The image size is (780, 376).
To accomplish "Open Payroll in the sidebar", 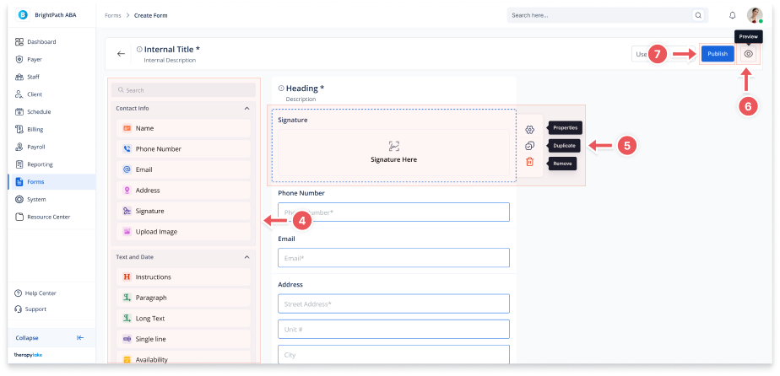I will 51,147.
